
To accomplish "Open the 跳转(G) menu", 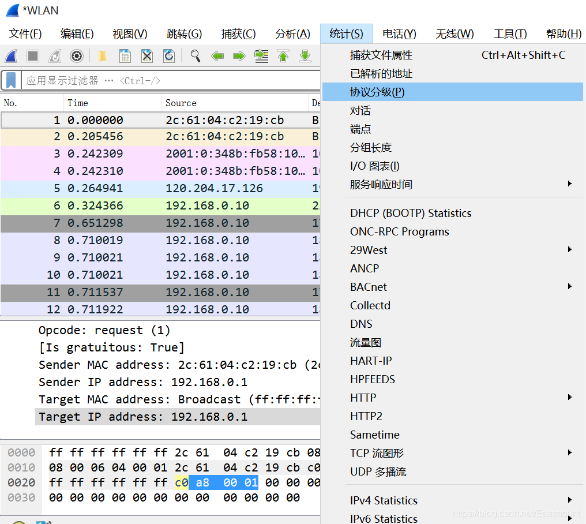I will (184, 34).
